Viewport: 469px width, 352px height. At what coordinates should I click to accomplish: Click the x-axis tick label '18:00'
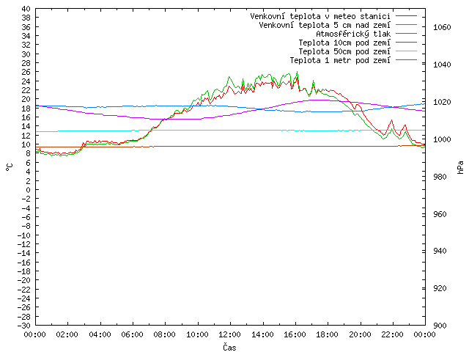(328, 334)
